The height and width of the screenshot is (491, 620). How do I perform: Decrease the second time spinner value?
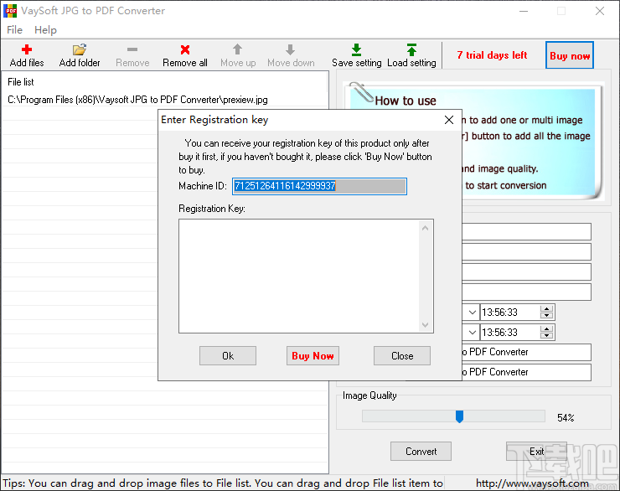(546, 336)
